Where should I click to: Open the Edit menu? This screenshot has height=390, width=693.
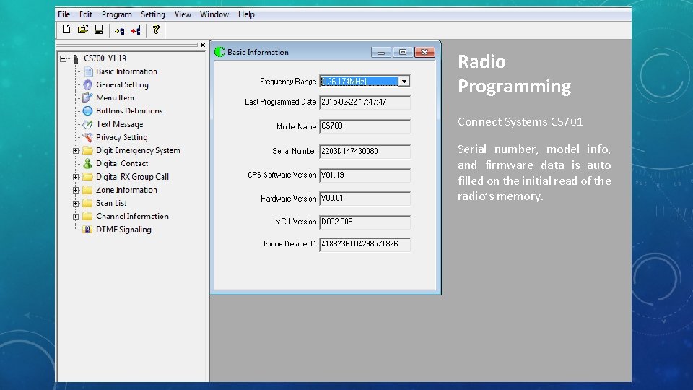[x=86, y=14]
